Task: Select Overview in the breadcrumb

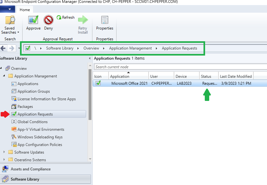Action: [91, 48]
